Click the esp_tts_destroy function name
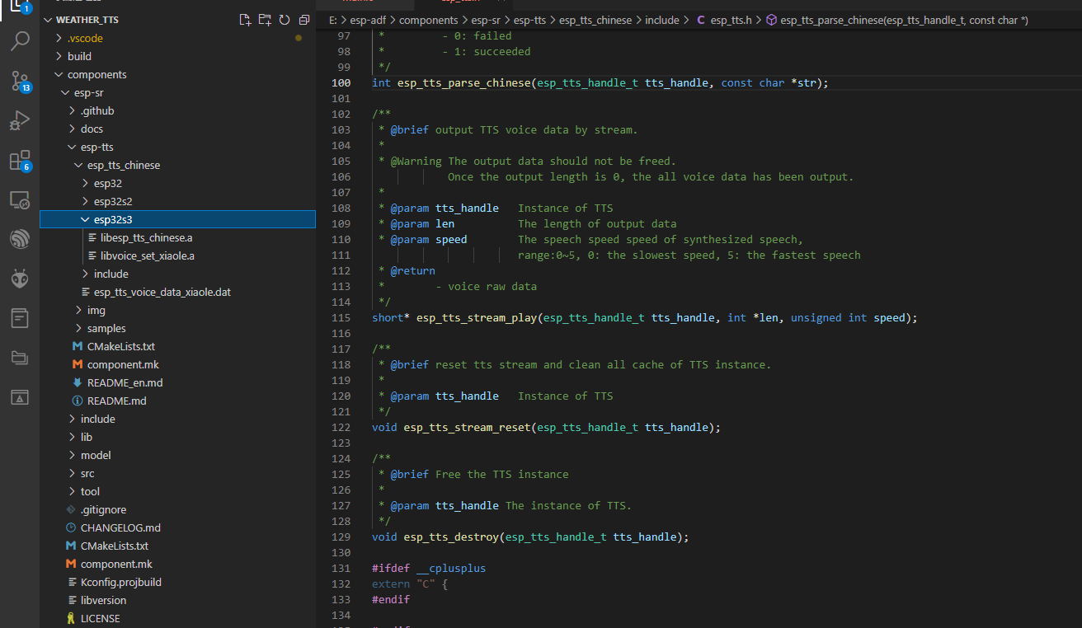 [x=451, y=537]
